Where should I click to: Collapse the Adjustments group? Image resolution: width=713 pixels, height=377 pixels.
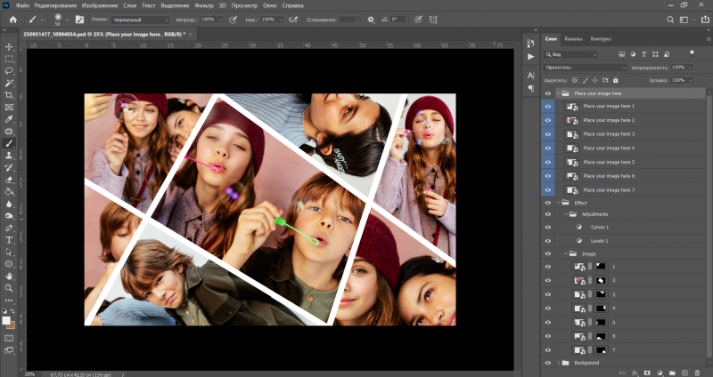(565, 213)
